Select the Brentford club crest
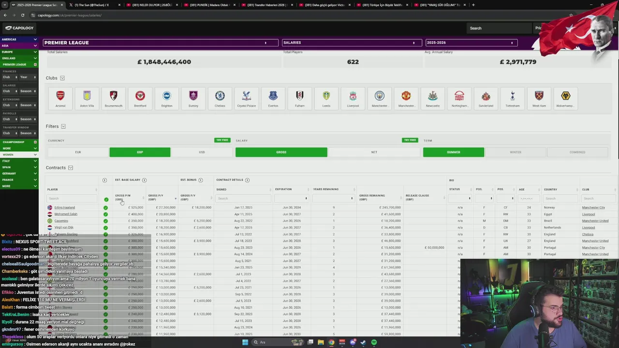Image resolution: width=619 pixels, height=348 pixels. (140, 96)
